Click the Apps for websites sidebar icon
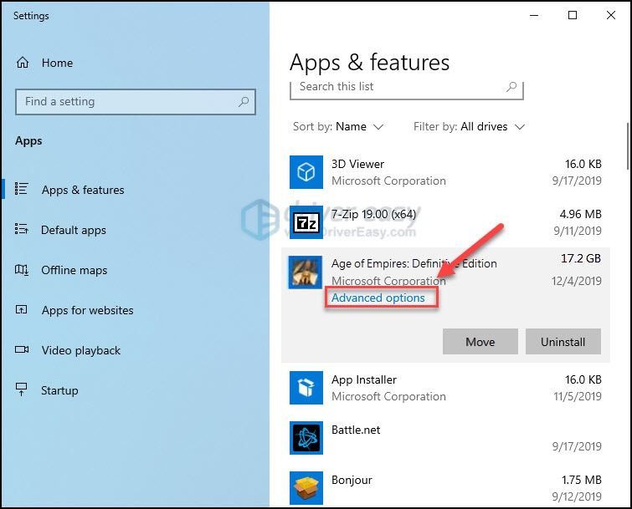Image resolution: width=632 pixels, height=509 pixels. click(22, 309)
